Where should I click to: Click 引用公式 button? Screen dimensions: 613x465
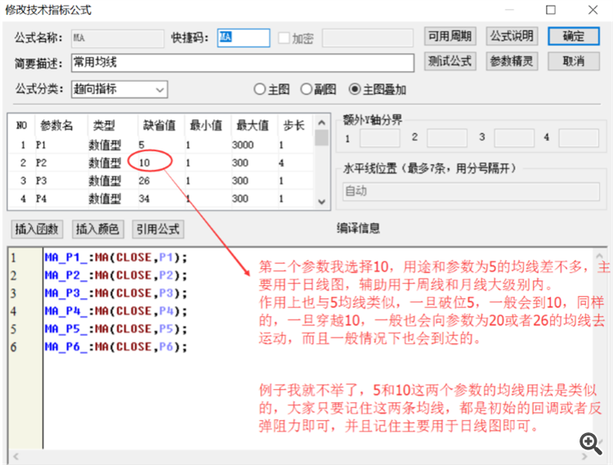point(158,229)
